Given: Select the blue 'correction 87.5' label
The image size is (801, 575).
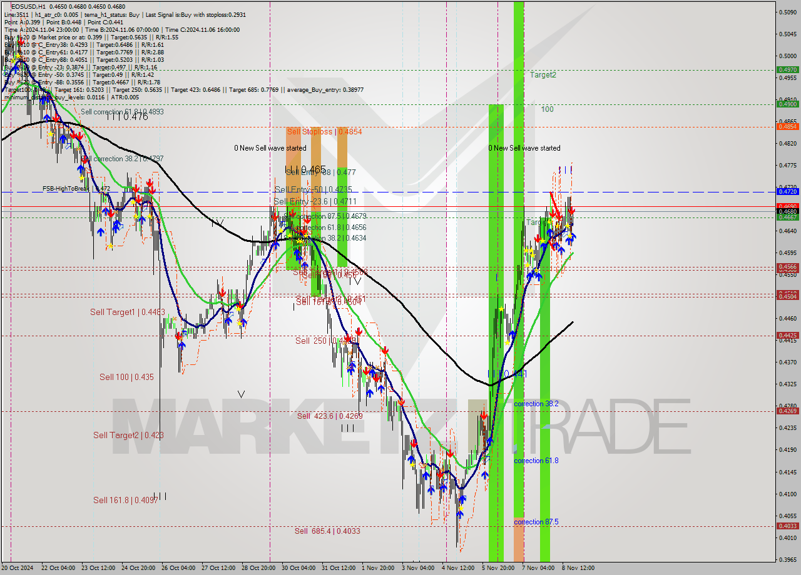Looking at the screenshot, I should tap(536, 522).
